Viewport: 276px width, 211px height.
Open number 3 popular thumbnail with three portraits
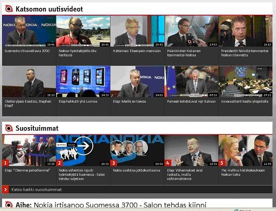click(138, 151)
